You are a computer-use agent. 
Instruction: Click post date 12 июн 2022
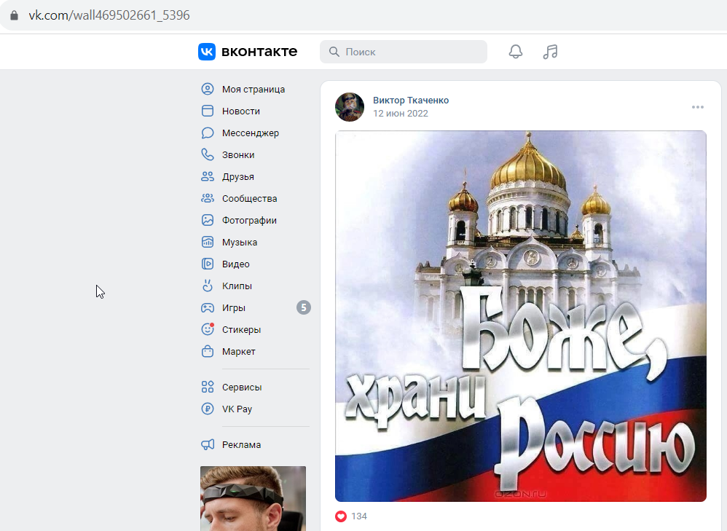point(401,114)
